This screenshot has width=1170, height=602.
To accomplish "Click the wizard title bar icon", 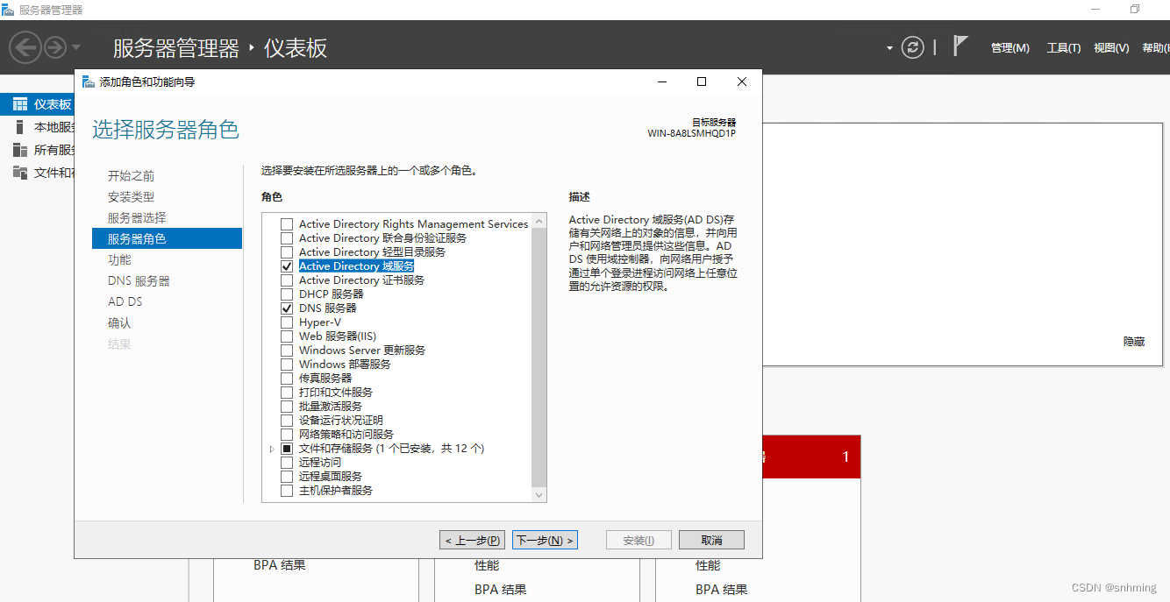I will (88, 81).
